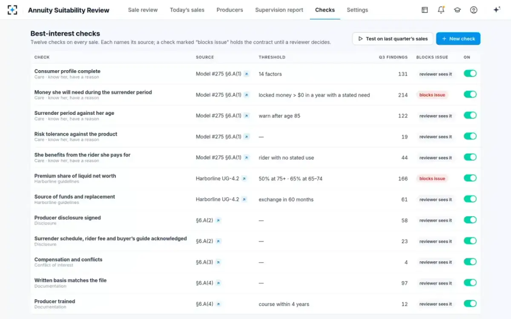This screenshot has width=511, height=319.
Task: Open the notifications bell
Action: (x=441, y=10)
